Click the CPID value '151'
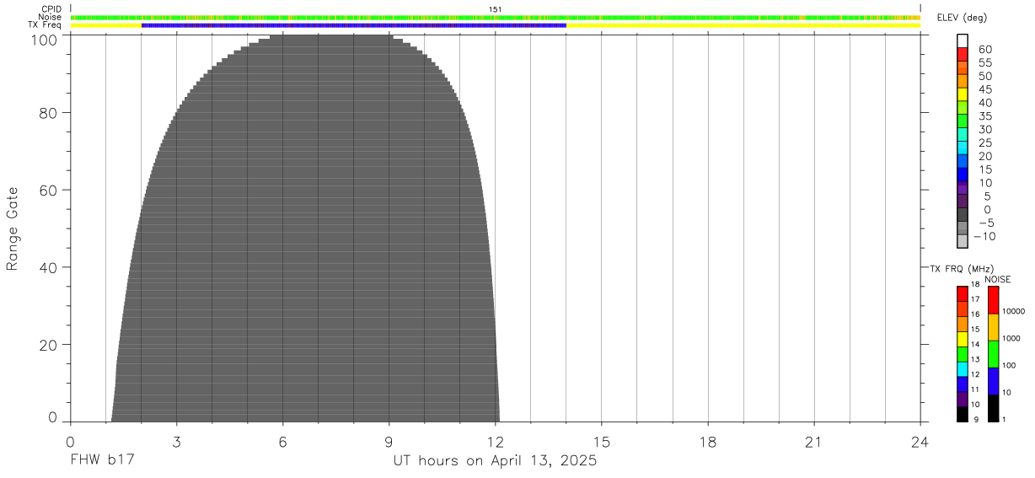1035x478 pixels. [496, 9]
